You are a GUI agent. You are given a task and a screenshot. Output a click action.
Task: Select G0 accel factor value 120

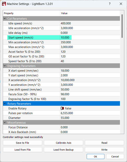pyautogui.click(x=63, y=56)
